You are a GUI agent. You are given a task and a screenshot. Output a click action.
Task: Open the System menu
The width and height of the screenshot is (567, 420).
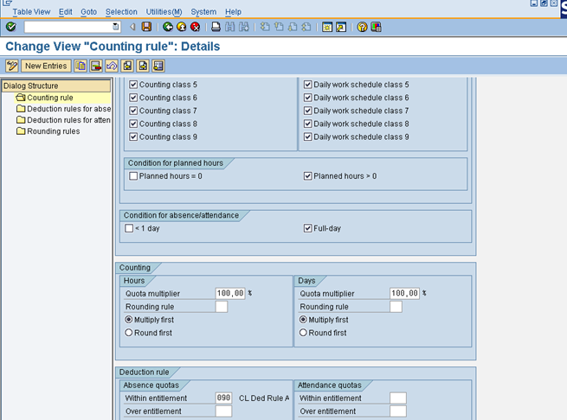tap(203, 12)
